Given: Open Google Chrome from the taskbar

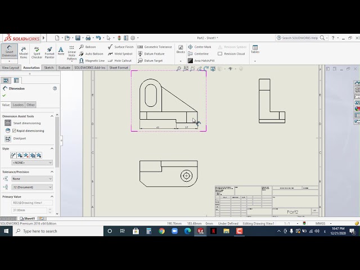Looking at the screenshot, I should pos(161,231).
